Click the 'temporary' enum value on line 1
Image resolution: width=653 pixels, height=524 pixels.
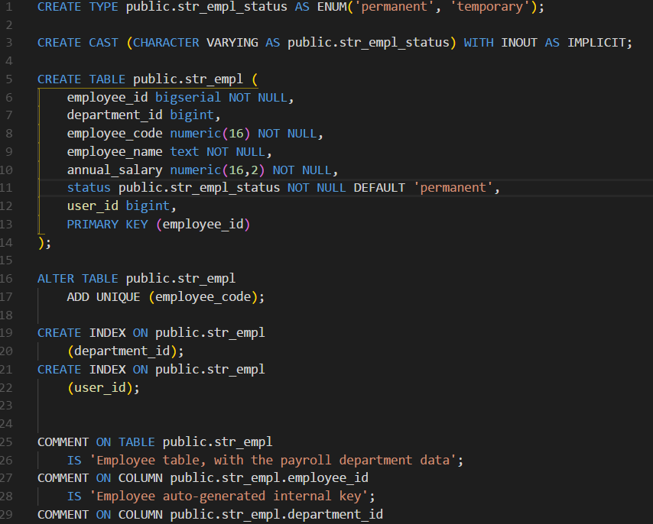click(x=490, y=7)
